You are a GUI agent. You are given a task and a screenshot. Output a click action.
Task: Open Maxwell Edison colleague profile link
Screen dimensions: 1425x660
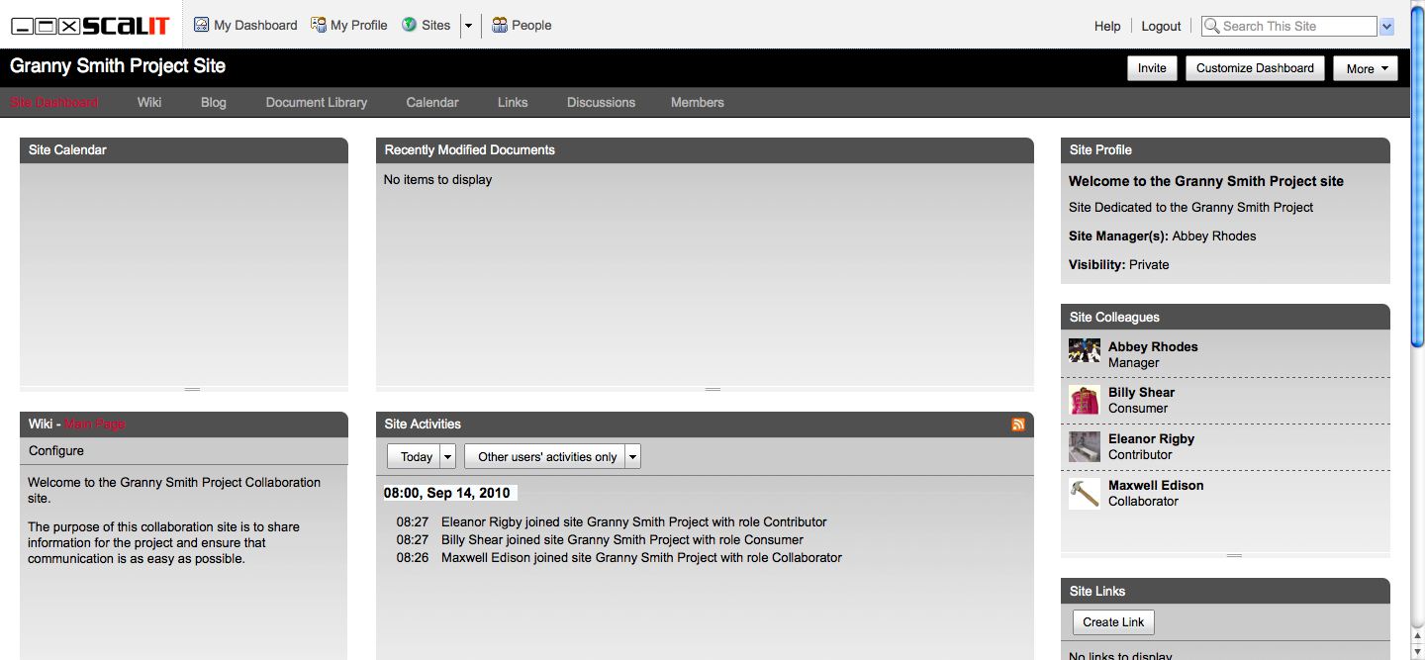point(1156,485)
